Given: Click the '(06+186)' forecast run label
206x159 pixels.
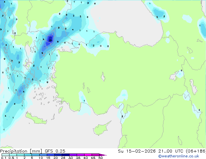Looking at the screenshot, I should [x=196, y=151].
